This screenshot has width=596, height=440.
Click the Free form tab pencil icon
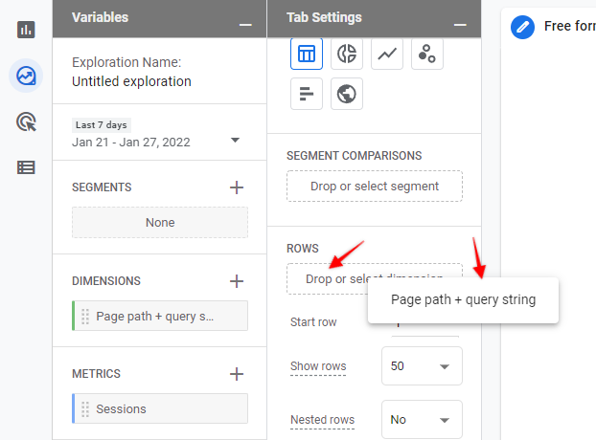click(x=522, y=27)
